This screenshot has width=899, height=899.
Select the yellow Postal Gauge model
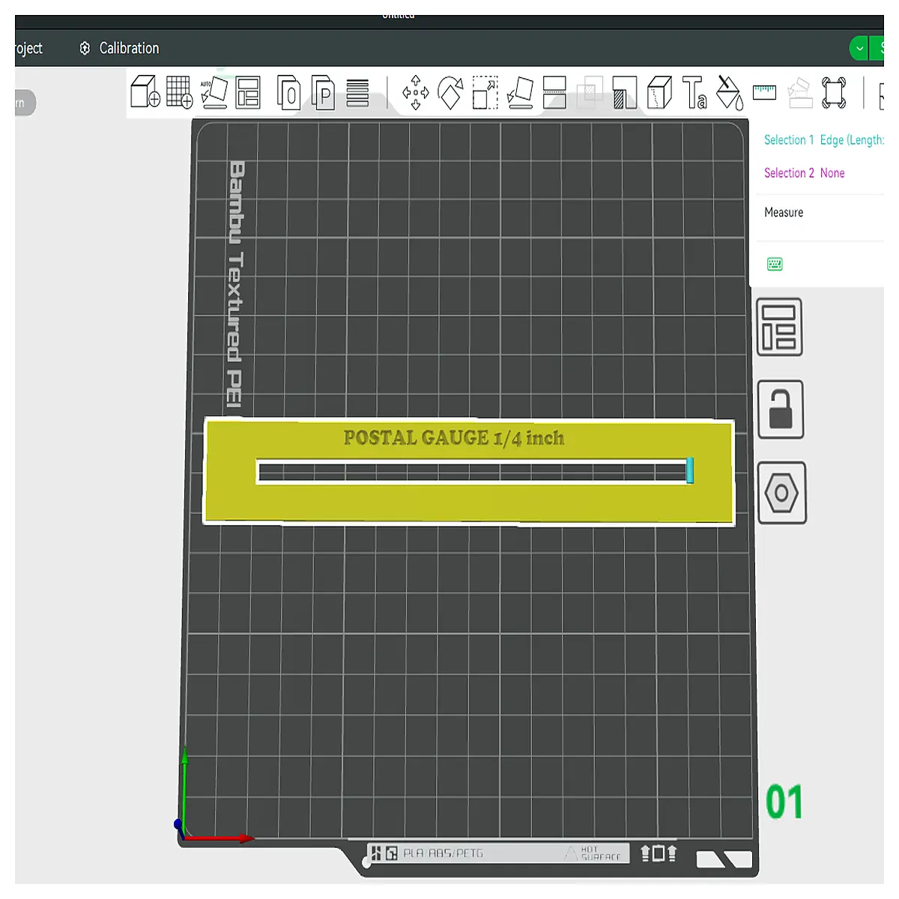[468, 502]
